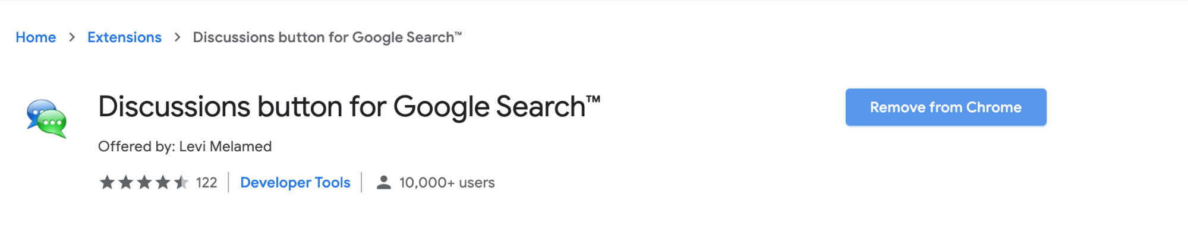Click the chevron after Extensions breadcrumb
Viewport: 1188px width, 232px height.
177,37
